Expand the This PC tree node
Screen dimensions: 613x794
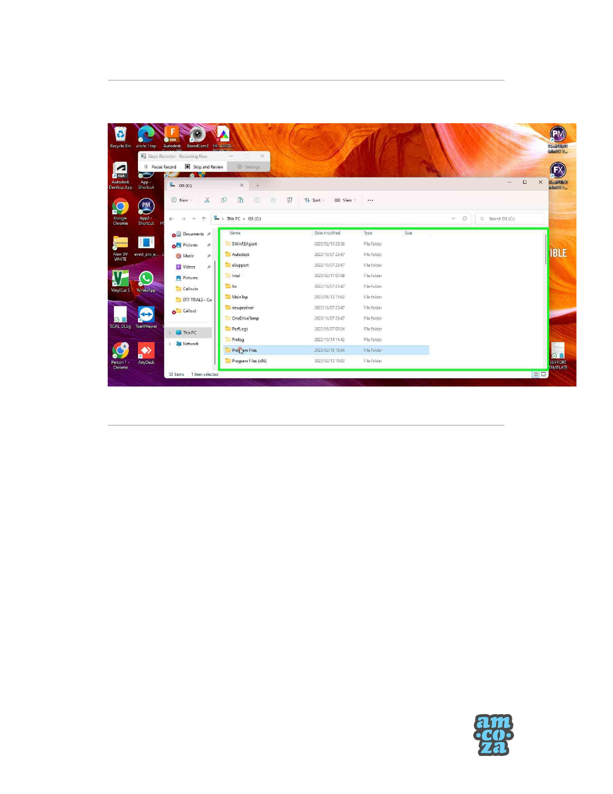click(170, 333)
